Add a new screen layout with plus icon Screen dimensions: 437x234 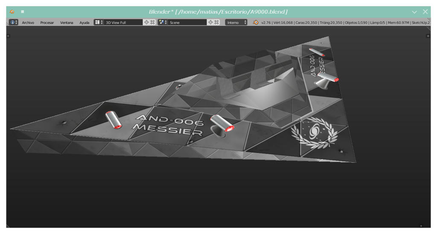(146, 22)
